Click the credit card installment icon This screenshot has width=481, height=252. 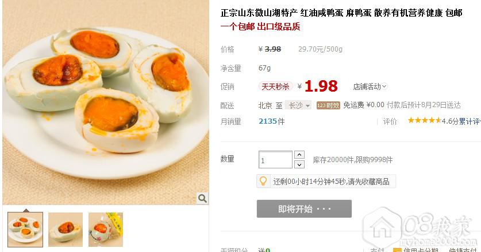tap(397, 250)
